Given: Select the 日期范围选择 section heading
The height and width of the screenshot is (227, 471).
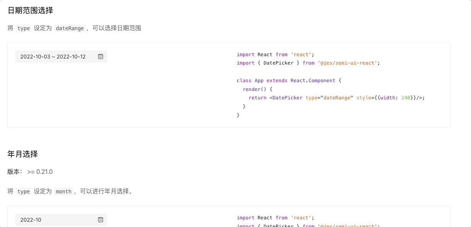Looking at the screenshot, I should [30, 11].
